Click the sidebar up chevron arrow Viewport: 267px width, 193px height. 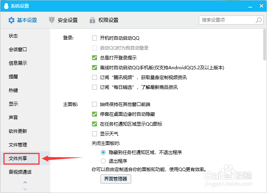pos(25,182)
